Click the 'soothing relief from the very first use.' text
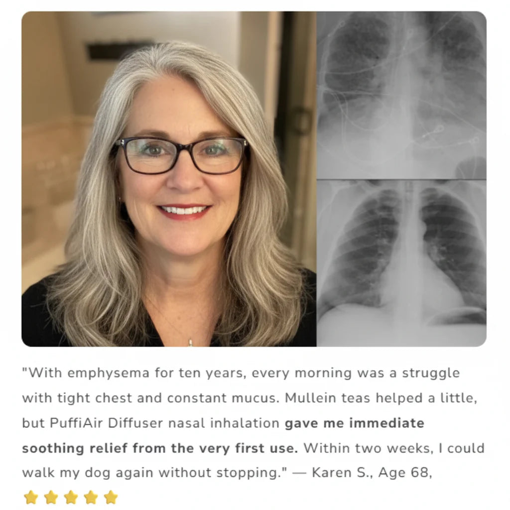The image size is (510, 510). tap(160, 448)
